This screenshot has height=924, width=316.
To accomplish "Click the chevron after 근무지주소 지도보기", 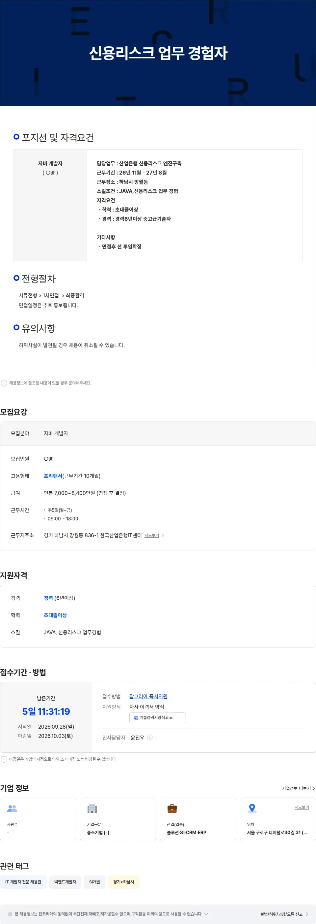I will coord(163,536).
